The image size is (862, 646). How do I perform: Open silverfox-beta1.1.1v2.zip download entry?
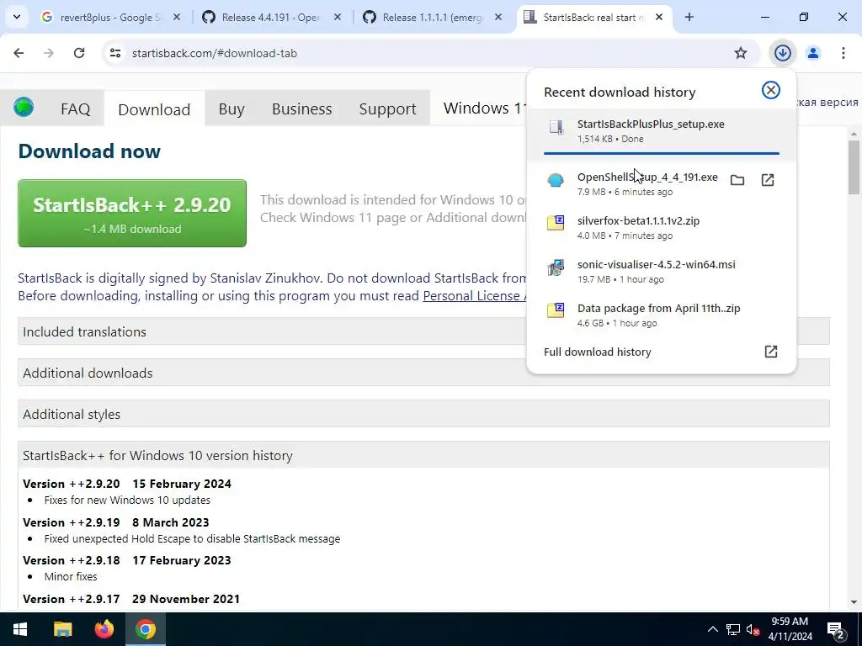[662, 227]
